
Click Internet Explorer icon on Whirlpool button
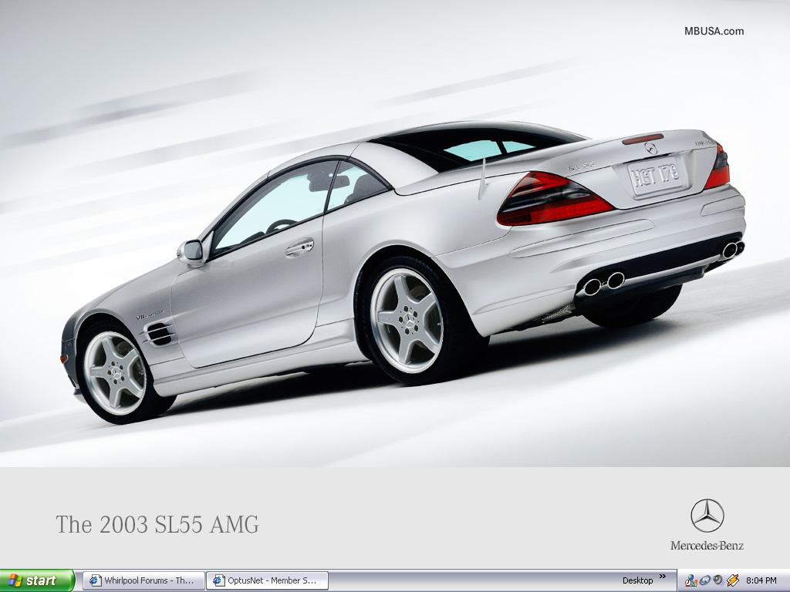pos(95,580)
